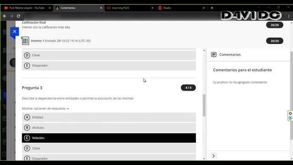
Task: Select option D Clave in previous question
Action: pyautogui.click(x=109, y=55)
